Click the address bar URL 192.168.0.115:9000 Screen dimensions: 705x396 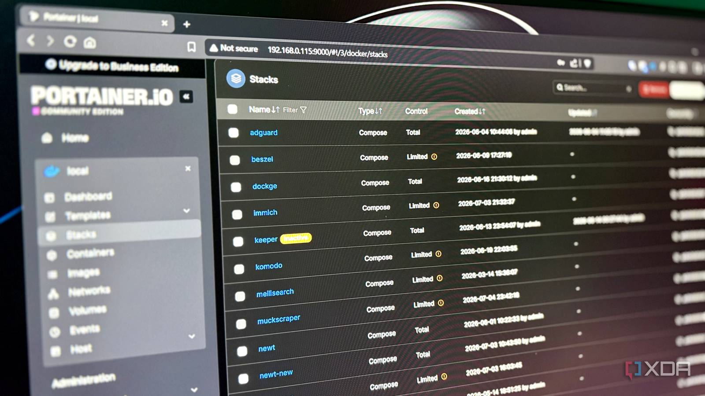click(x=328, y=52)
